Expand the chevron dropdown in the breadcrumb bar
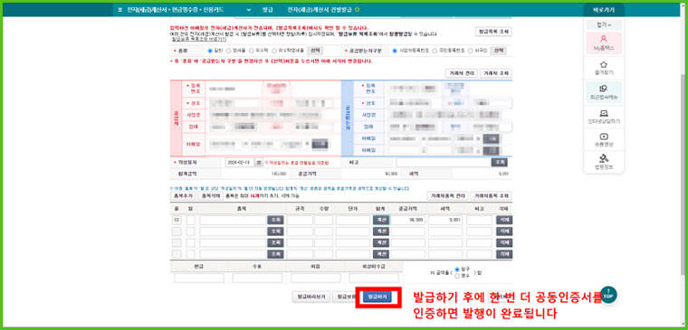Viewport: 688px width, 330px height. click(249, 10)
